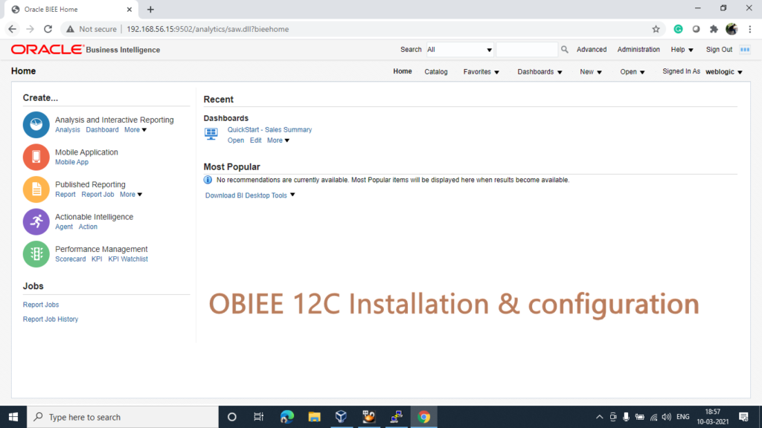Select the Performance Management icon
Screen dimensions: 762x428
pyautogui.click(x=35, y=253)
